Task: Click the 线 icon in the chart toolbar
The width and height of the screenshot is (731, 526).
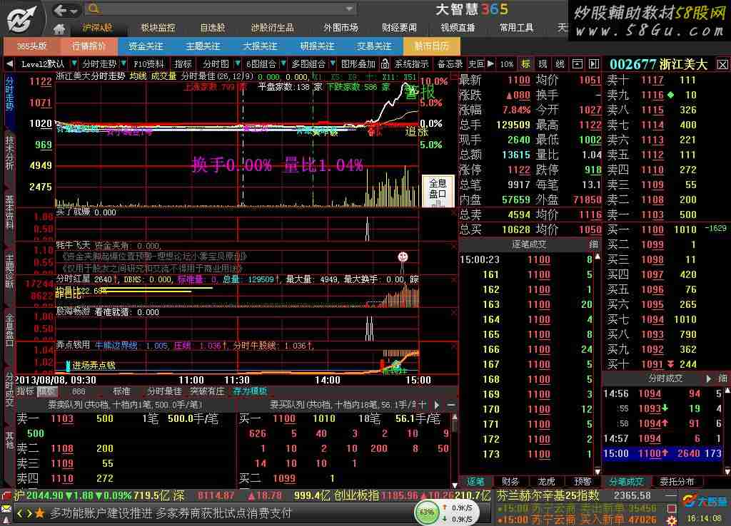Action: point(560,63)
